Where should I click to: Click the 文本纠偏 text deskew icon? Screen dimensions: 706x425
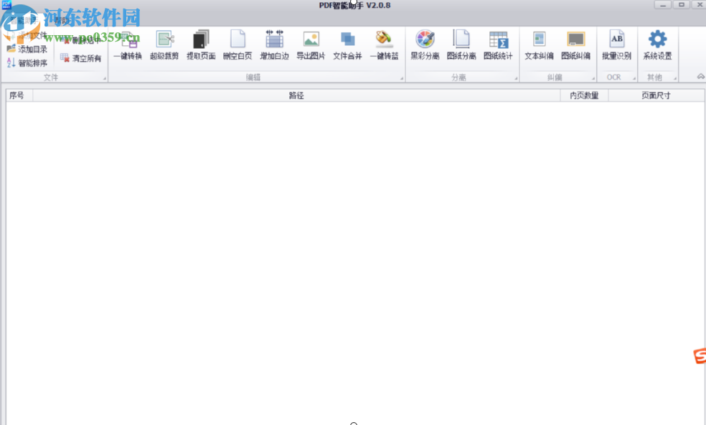tap(539, 44)
